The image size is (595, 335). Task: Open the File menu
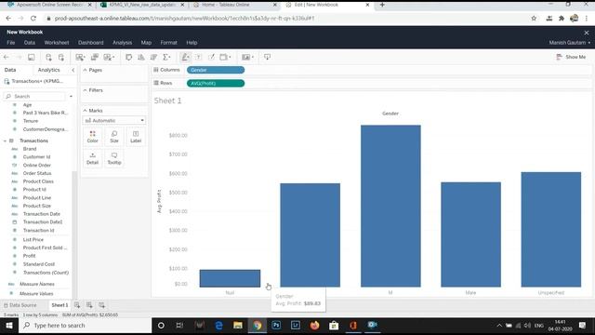(x=10, y=43)
